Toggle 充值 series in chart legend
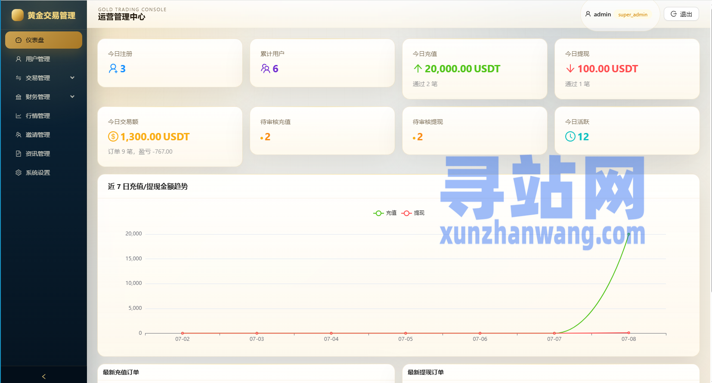The width and height of the screenshot is (712, 383). (x=385, y=213)
